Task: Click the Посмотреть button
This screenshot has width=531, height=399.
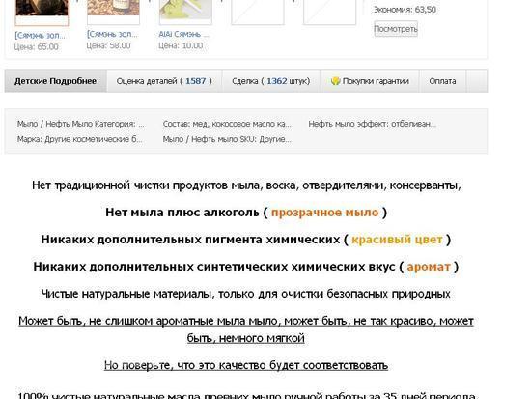Action: pos(396,29)
